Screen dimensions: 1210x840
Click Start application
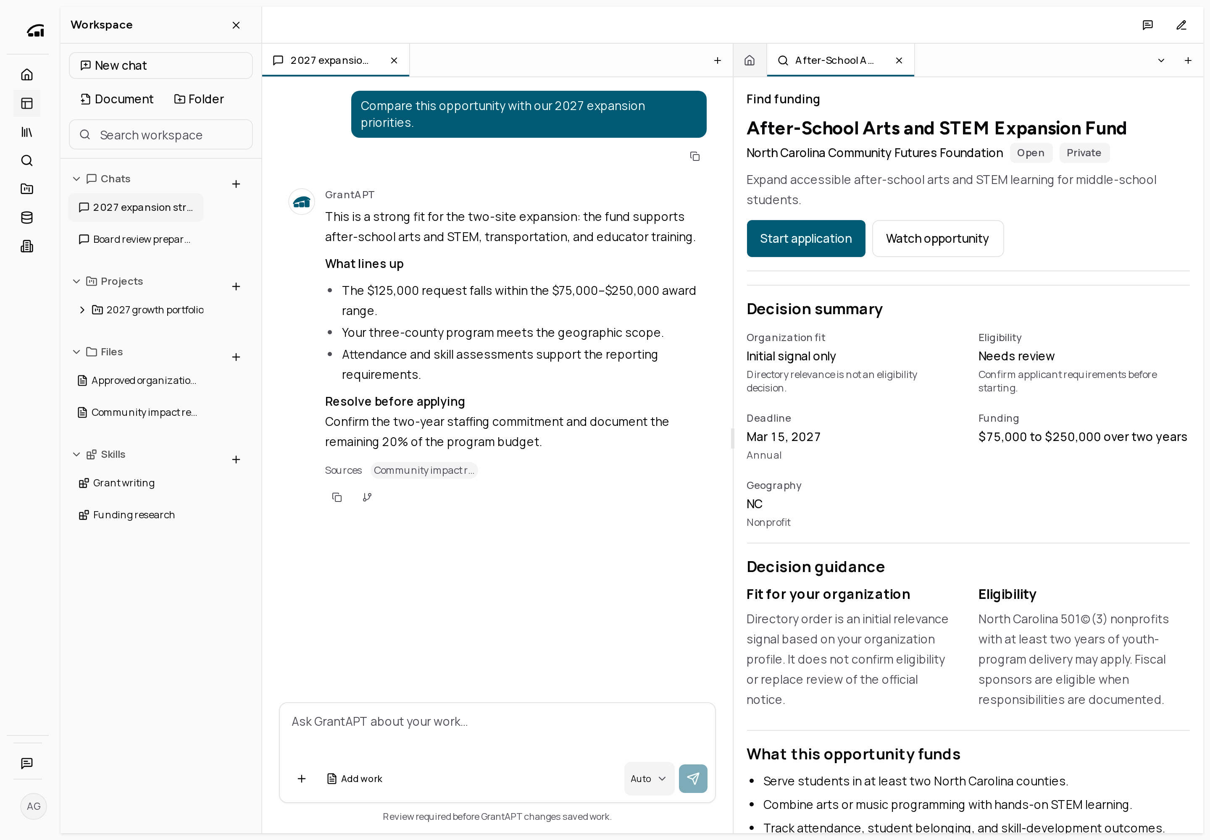coord(805,239)
